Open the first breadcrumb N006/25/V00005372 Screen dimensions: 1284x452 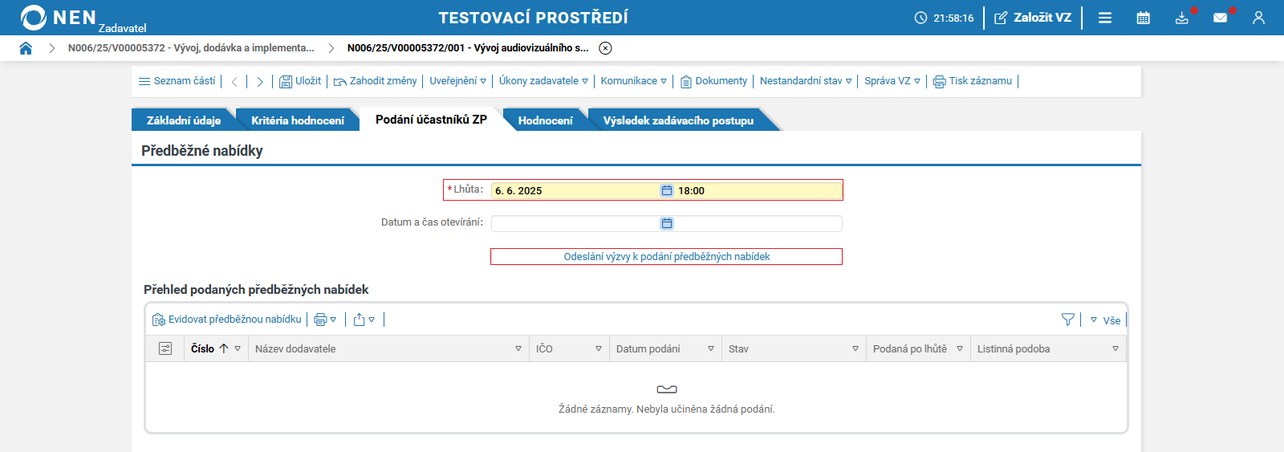[191, 48]
